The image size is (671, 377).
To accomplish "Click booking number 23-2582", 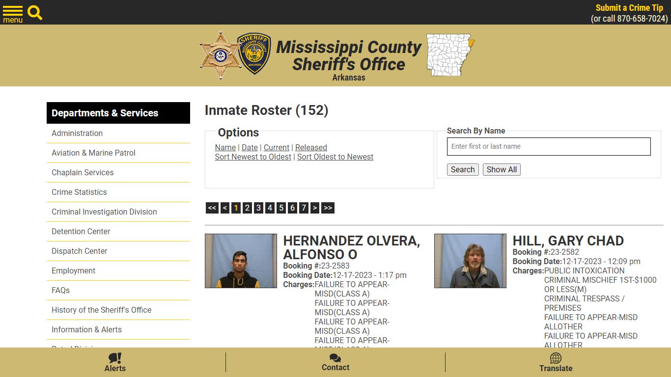I will tap(564, 252).
